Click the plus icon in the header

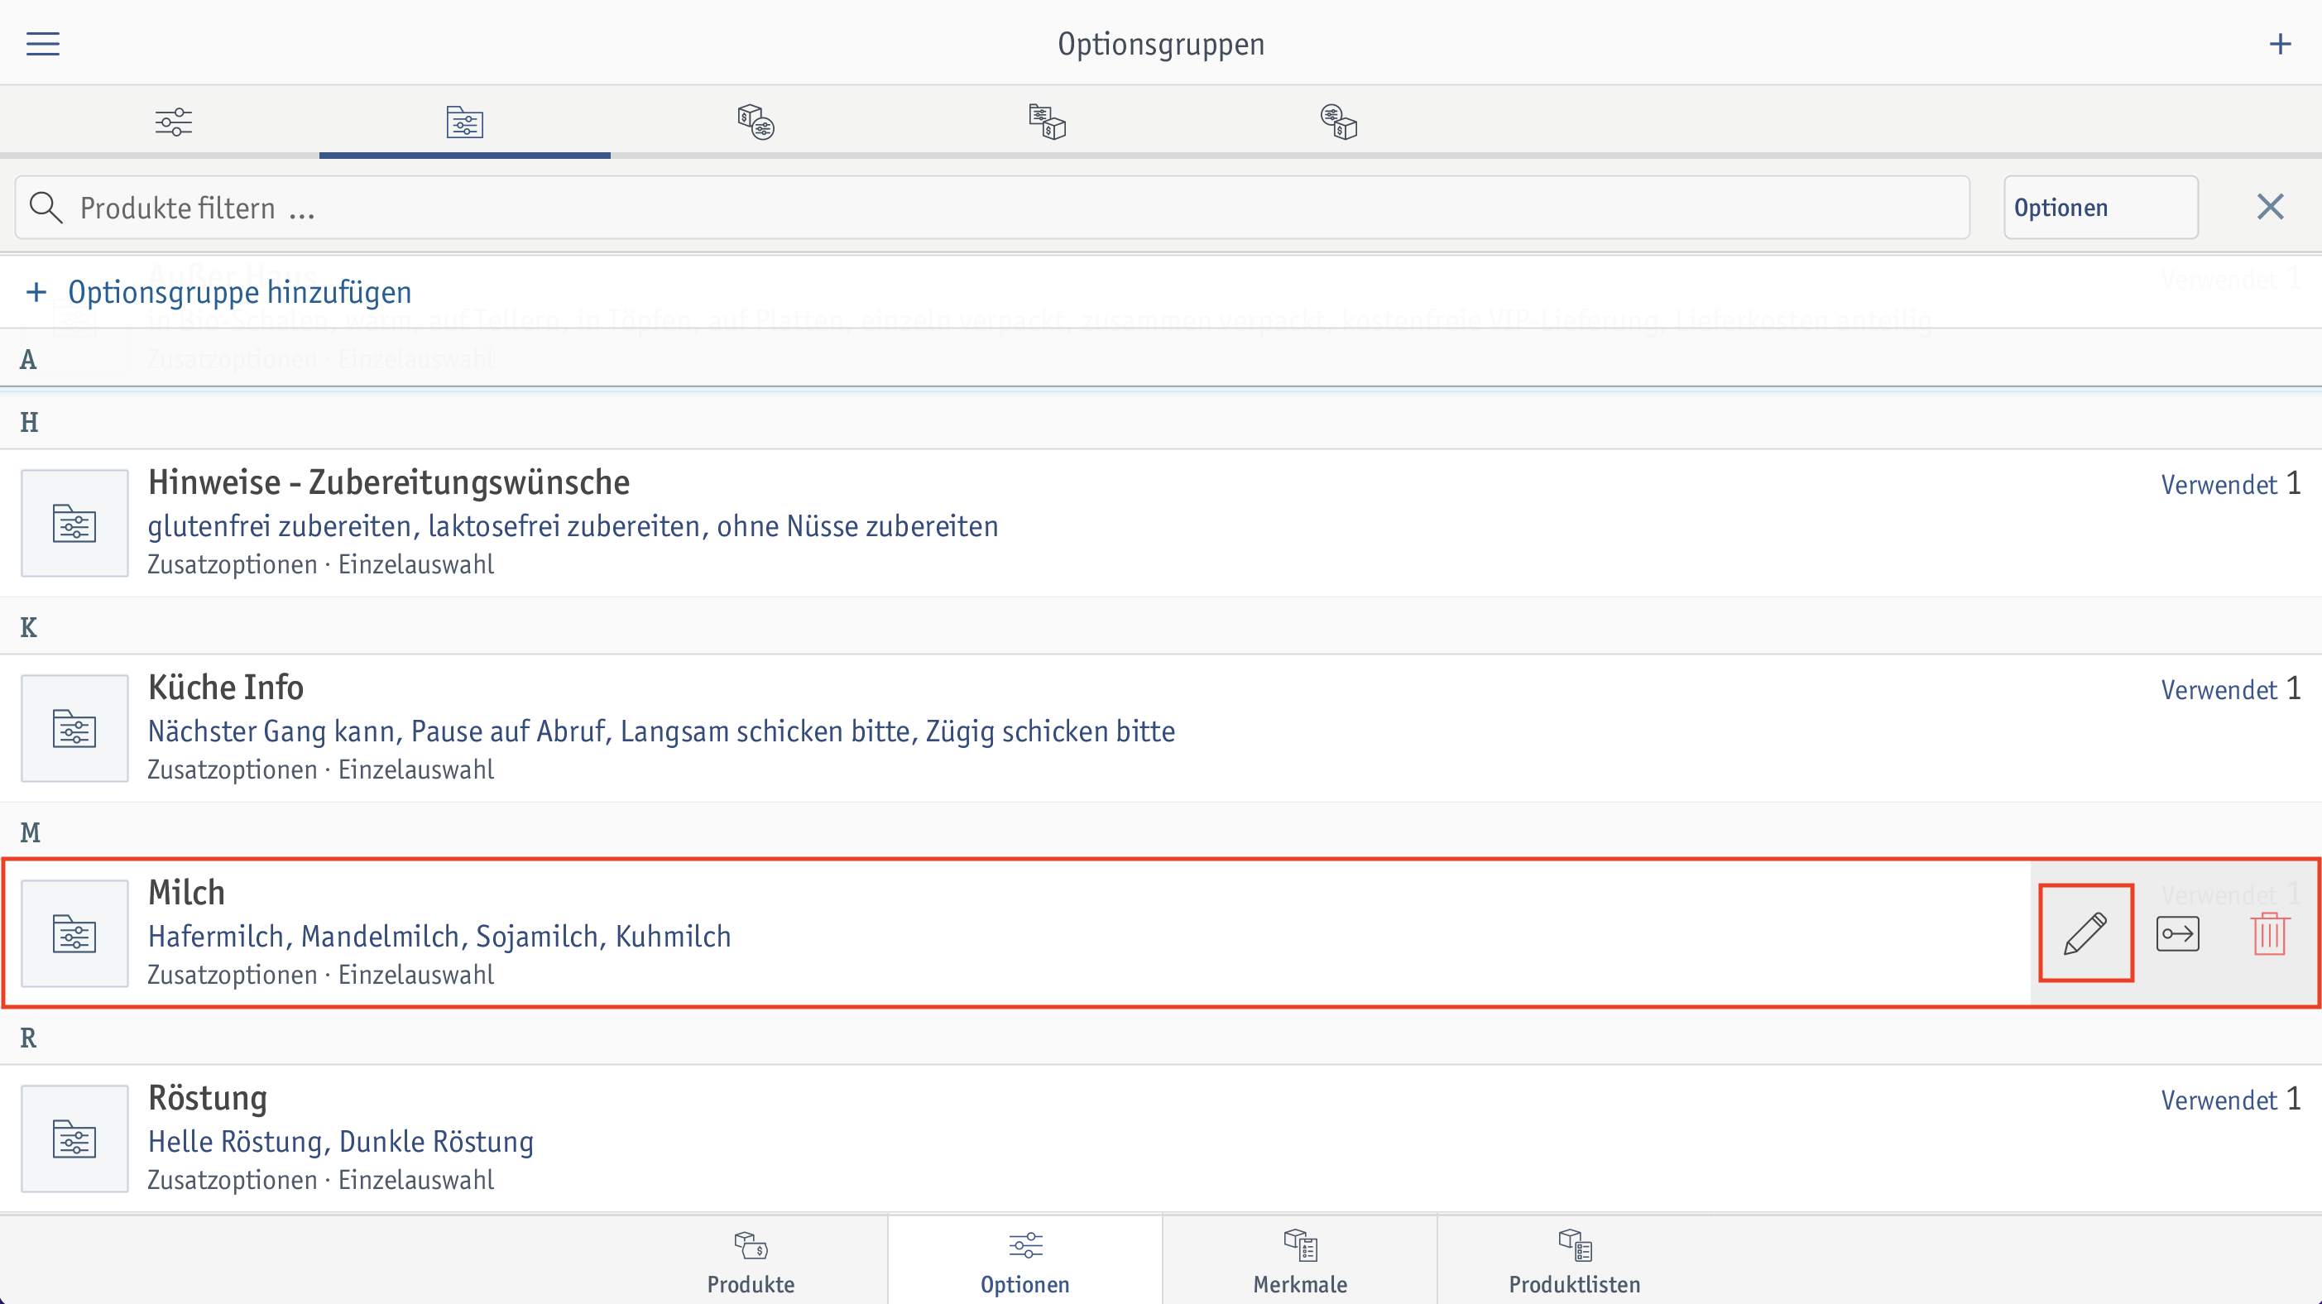point(2280,43)
